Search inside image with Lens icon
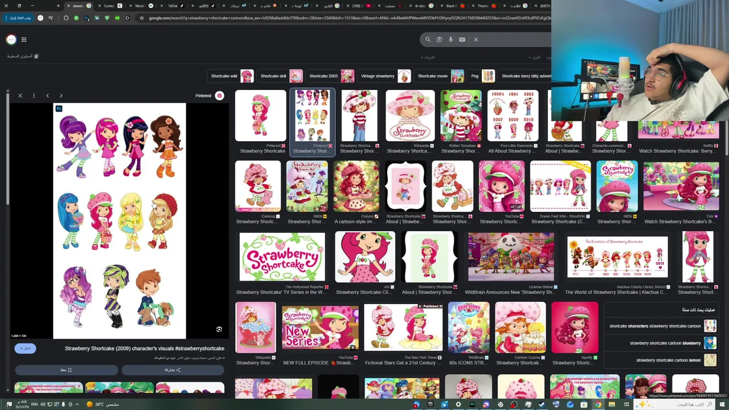 (219, 329)
